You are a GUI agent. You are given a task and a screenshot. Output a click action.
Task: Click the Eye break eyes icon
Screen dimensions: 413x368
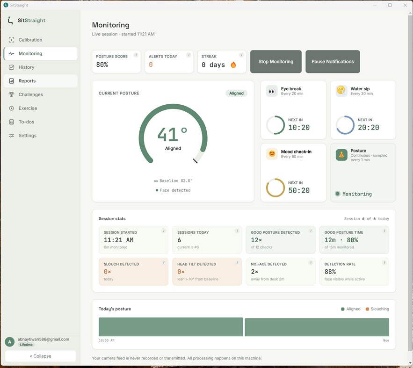click(272, 91)
